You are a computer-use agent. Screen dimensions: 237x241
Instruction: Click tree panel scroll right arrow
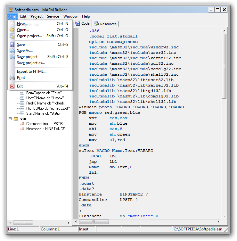coord(69,223)
